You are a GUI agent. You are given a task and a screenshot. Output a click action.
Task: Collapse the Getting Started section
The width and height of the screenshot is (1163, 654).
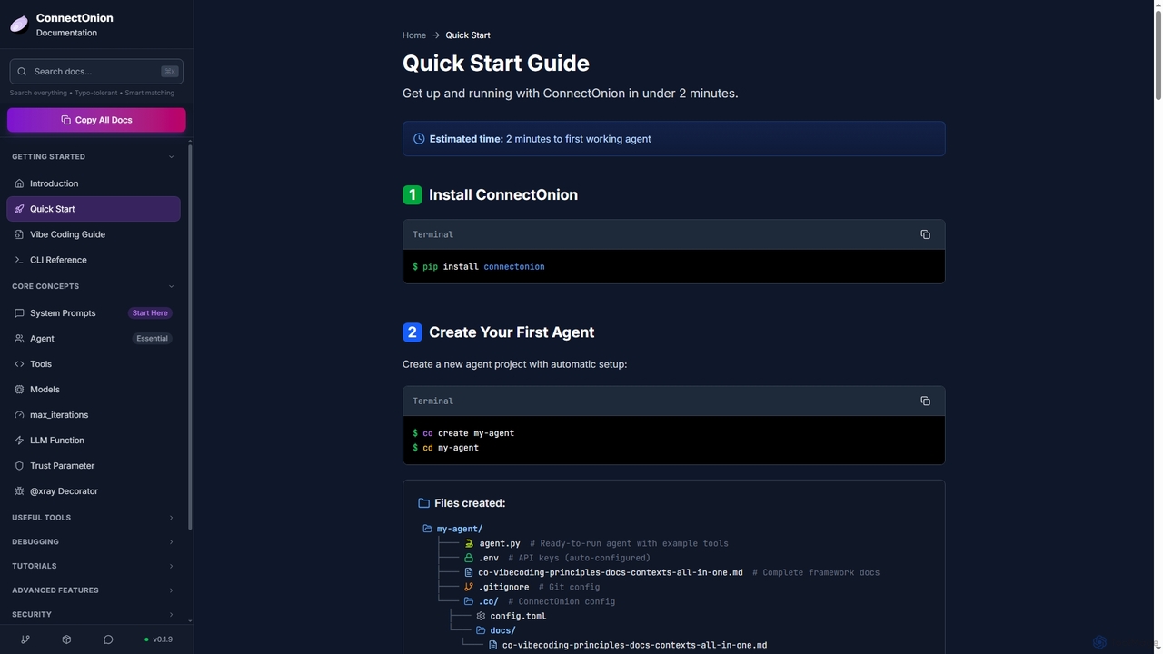coord(171,156)
